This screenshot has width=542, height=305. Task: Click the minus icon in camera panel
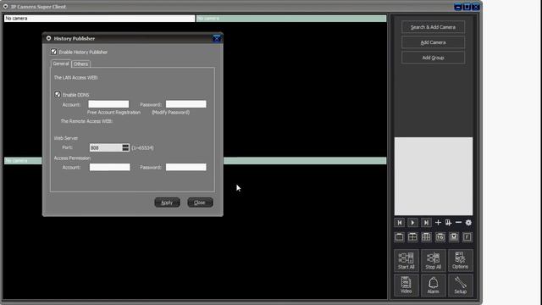coord(458,223)
